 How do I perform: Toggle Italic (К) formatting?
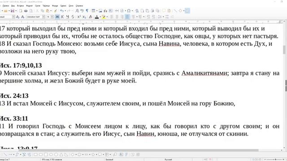tap(62, 17)
